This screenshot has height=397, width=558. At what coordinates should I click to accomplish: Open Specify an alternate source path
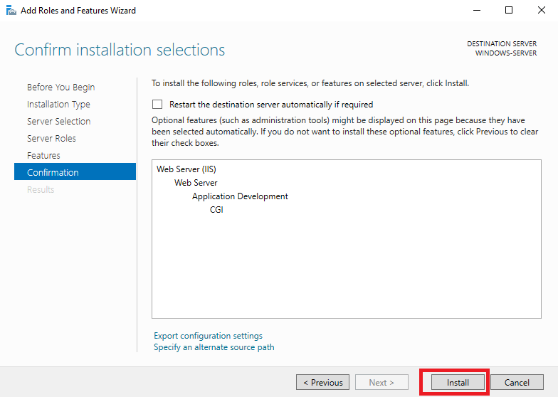tap(214, 347)
